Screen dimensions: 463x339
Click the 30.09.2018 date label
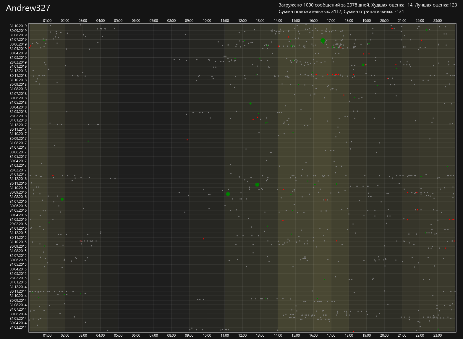point(18,85)
